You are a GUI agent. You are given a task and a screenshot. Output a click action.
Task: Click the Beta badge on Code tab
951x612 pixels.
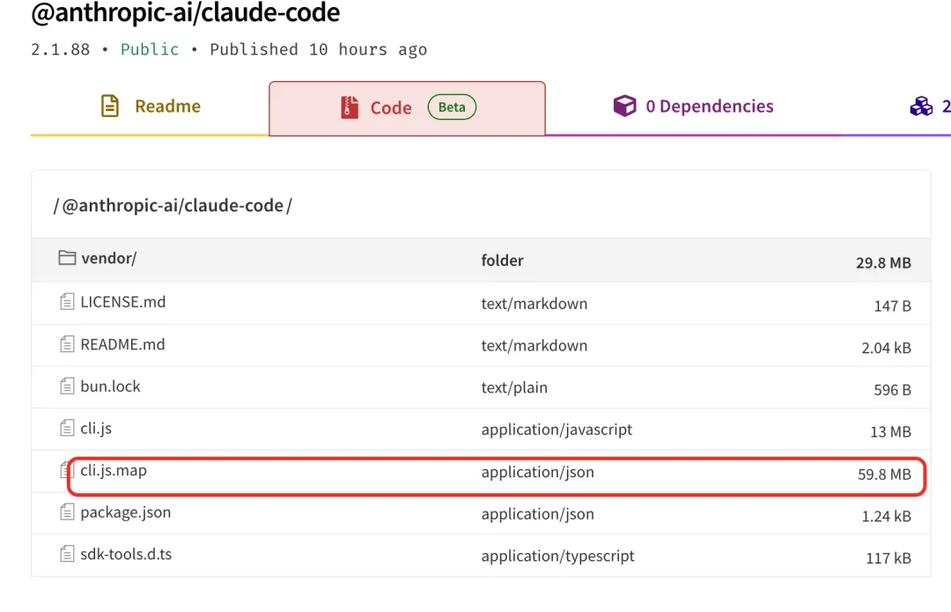[x=452, y=107]
